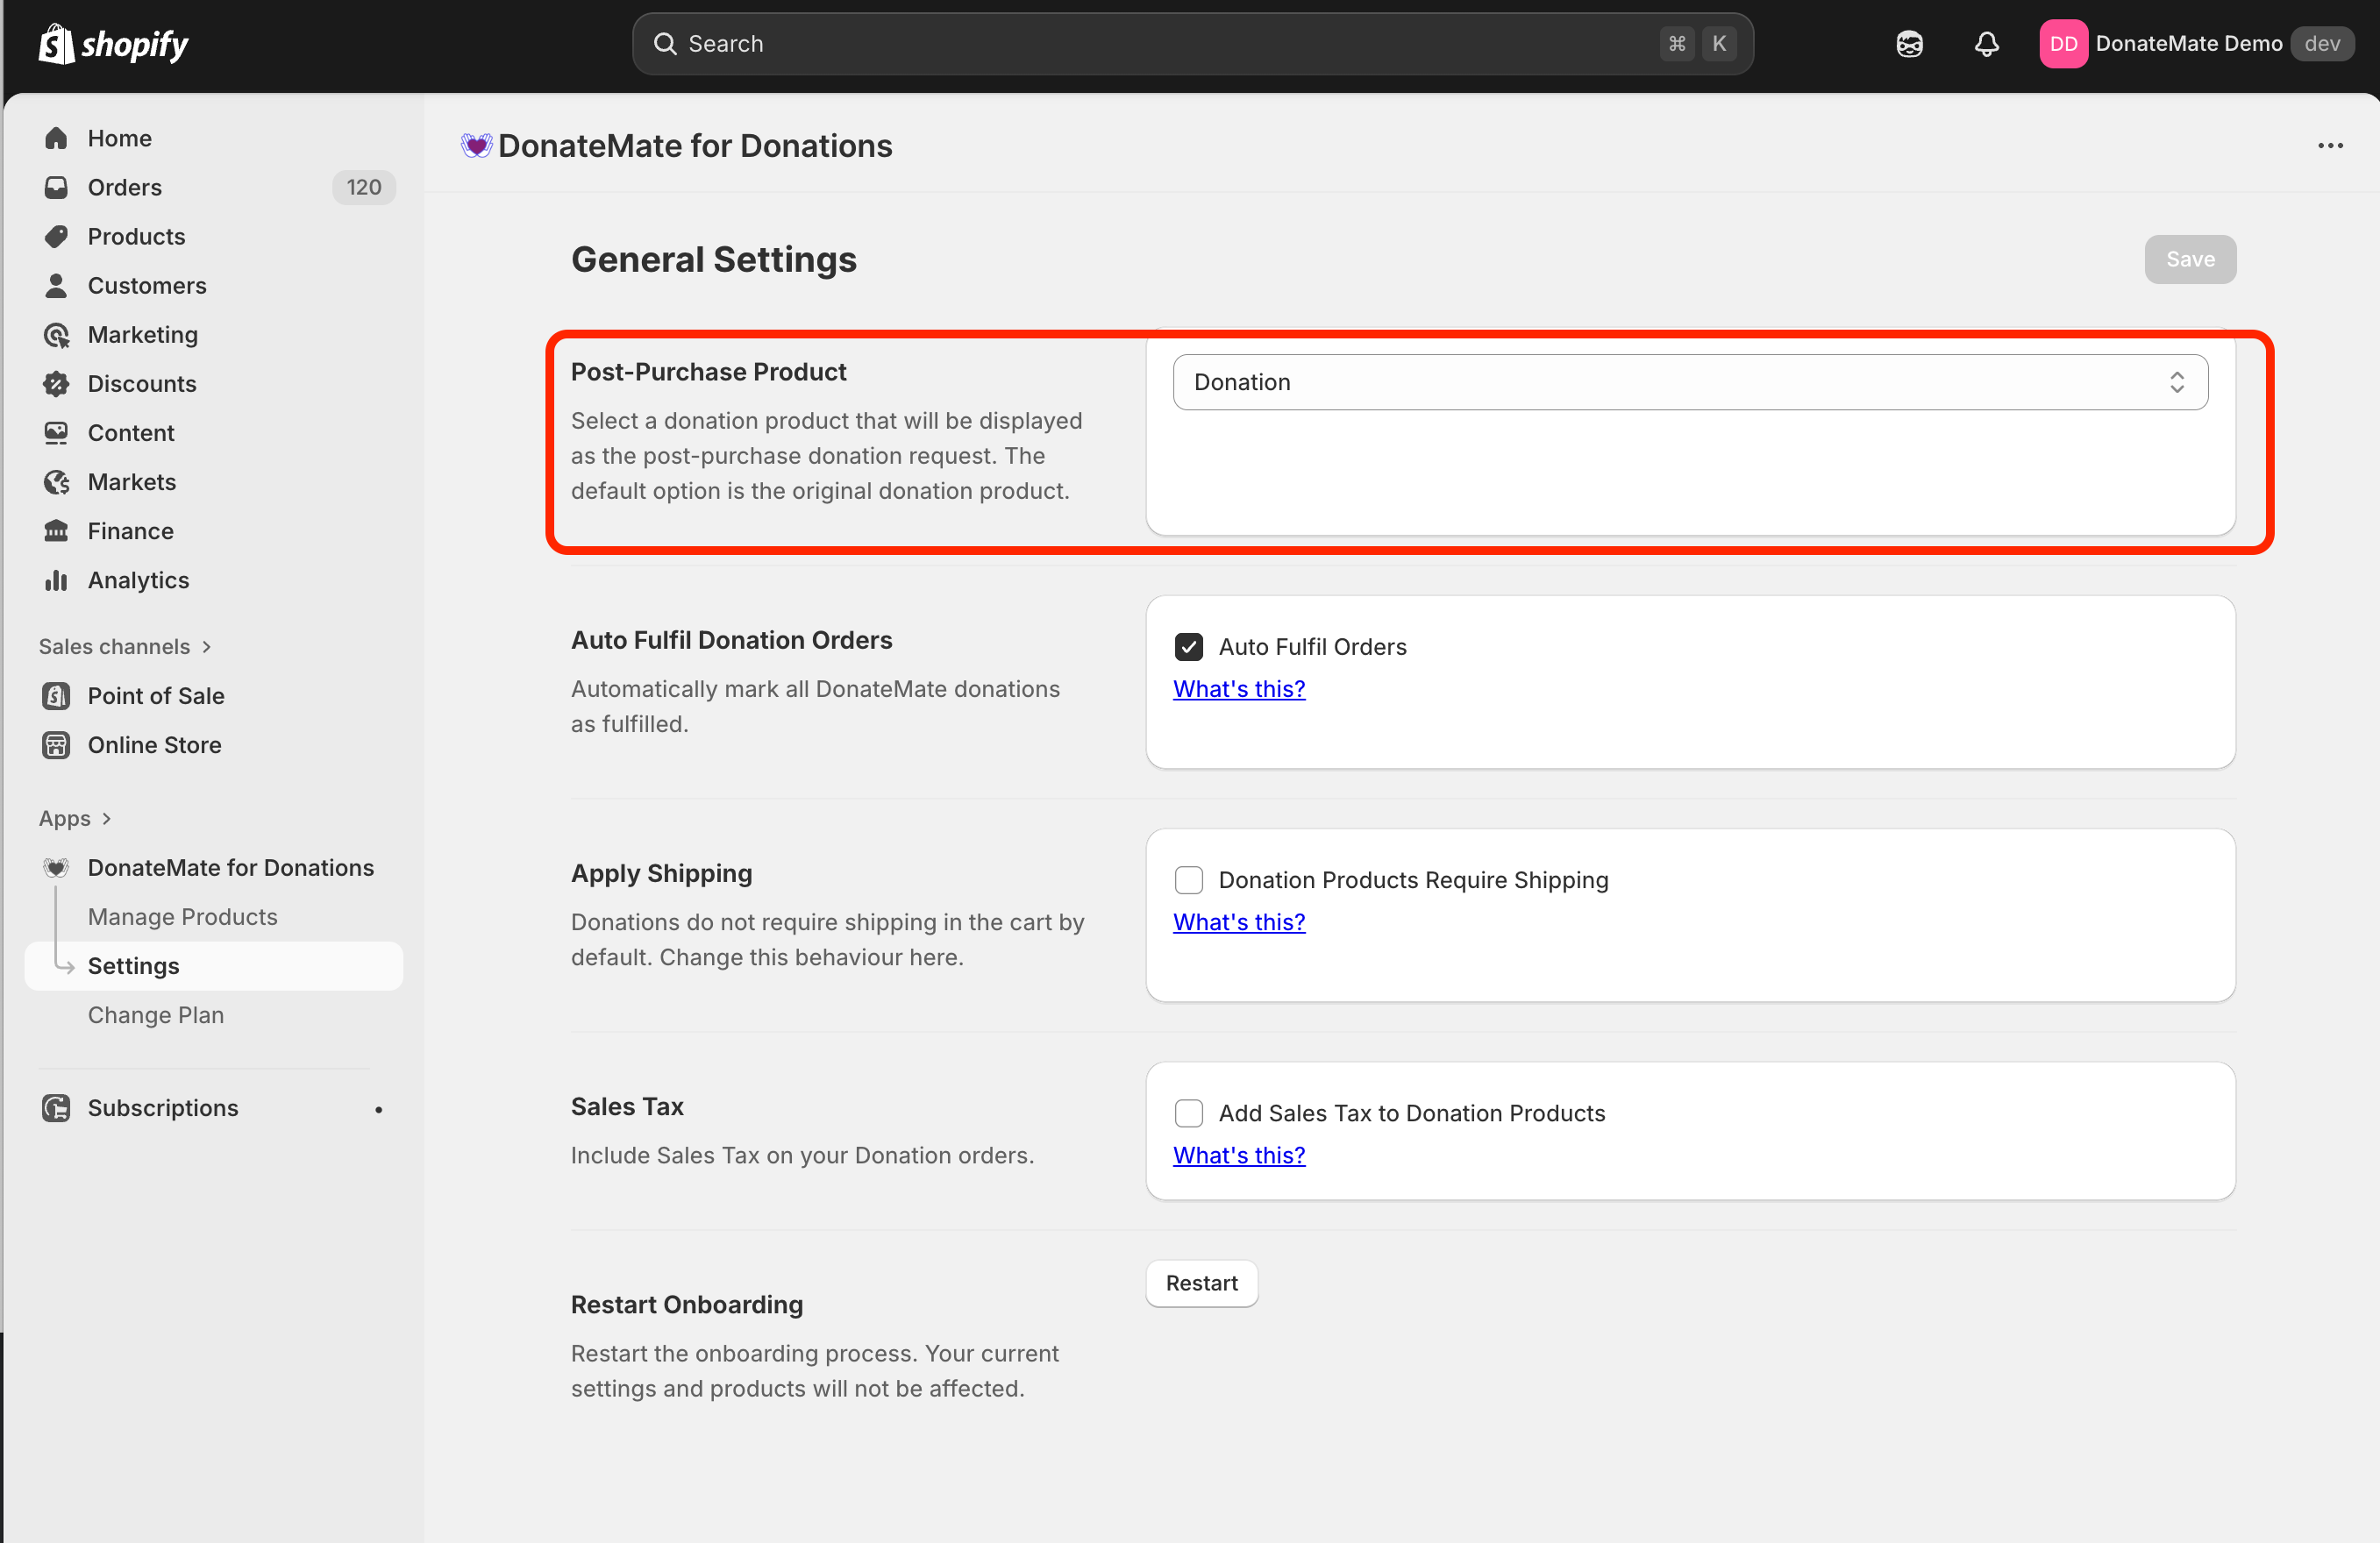This screenshot has height=1543, width=2380.
Task: Click the Analytics bar chart icon
Action: tap(56, 580)
